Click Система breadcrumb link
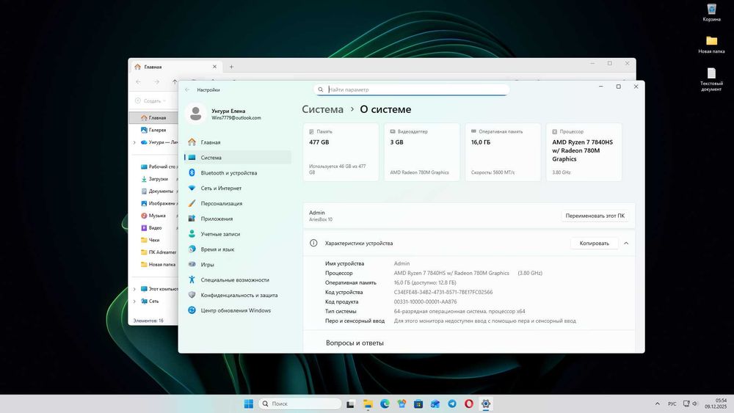Viewport: 734px width, 413px height. [x=322, y=109]
